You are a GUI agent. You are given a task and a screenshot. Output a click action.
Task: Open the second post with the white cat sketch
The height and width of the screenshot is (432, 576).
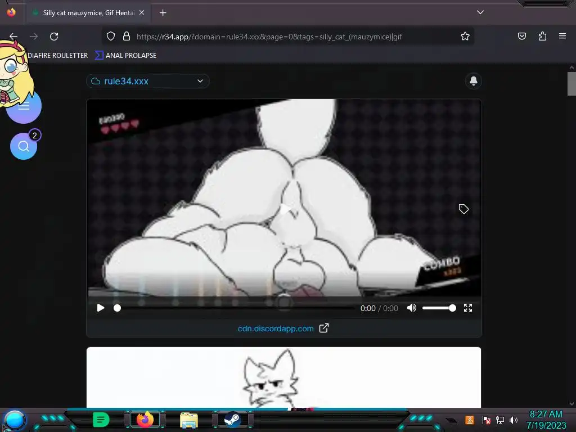(283, 377)
